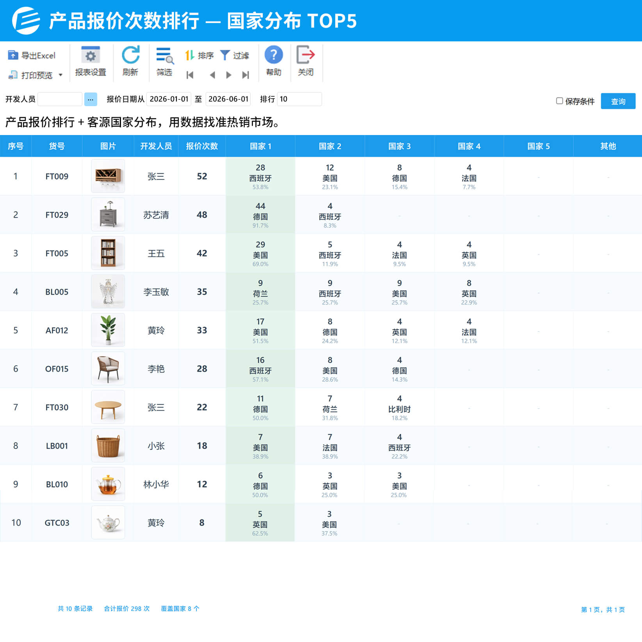
Task: Click the 查询 query button
Action: [x=618, y=101]
